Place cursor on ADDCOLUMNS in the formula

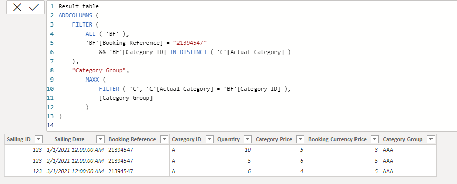coord(75,15)
